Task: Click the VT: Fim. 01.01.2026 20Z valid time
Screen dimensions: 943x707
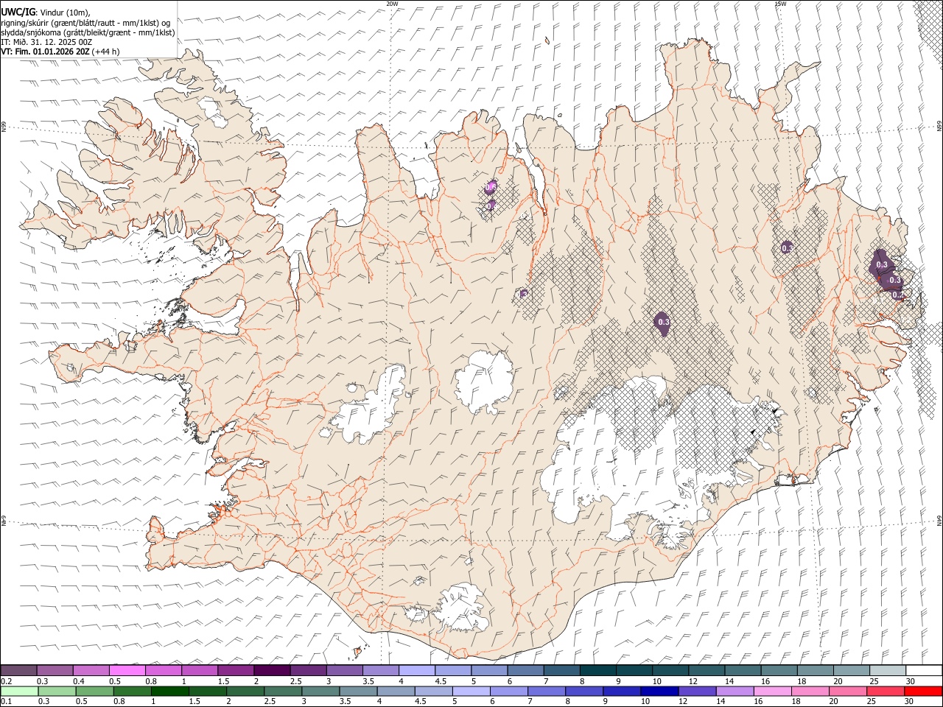Action: (x=45, y=52)
